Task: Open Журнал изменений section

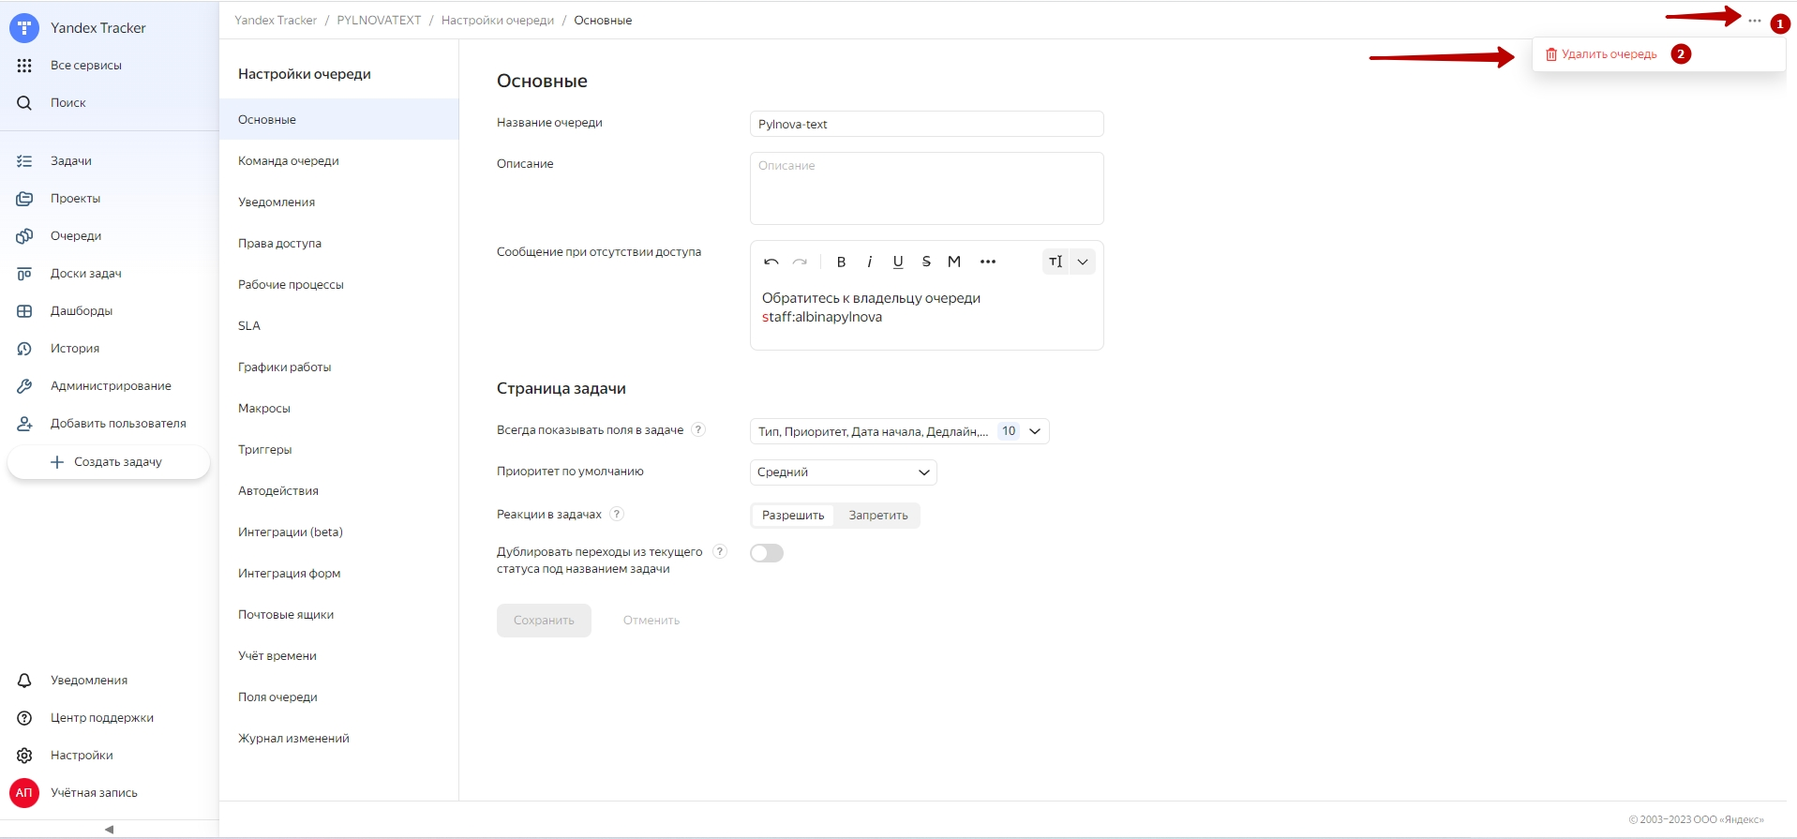Action: (x=339, y=739)
